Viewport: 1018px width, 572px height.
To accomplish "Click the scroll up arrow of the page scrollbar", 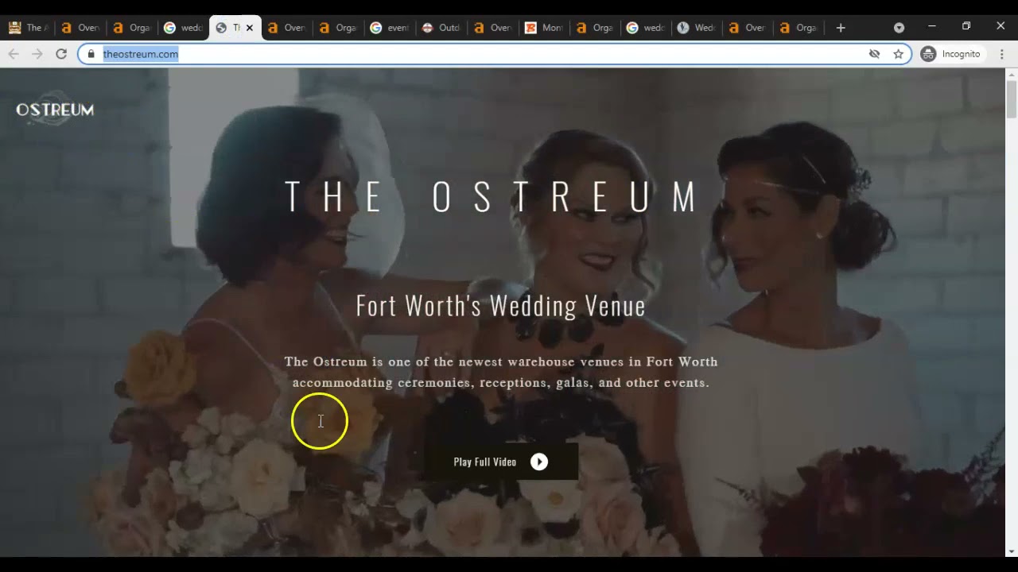I will [x=1012, y=74].
